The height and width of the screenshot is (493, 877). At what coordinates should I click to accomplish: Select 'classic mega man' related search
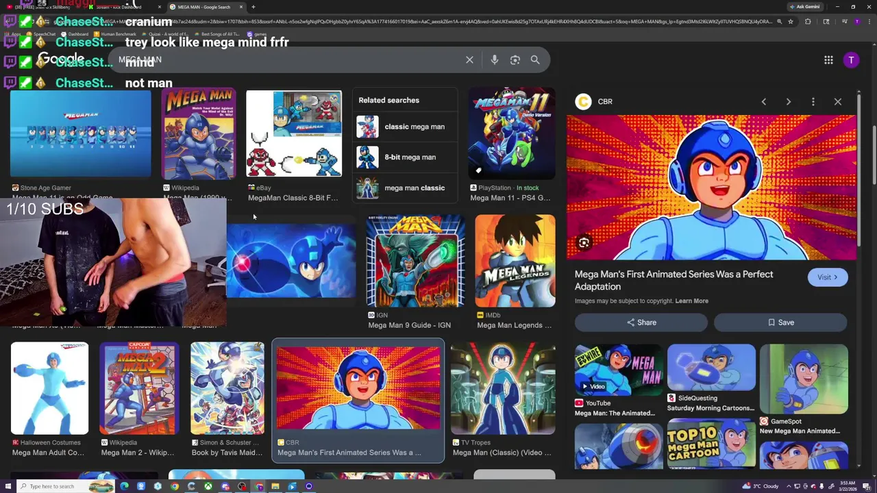click(405, 127)
